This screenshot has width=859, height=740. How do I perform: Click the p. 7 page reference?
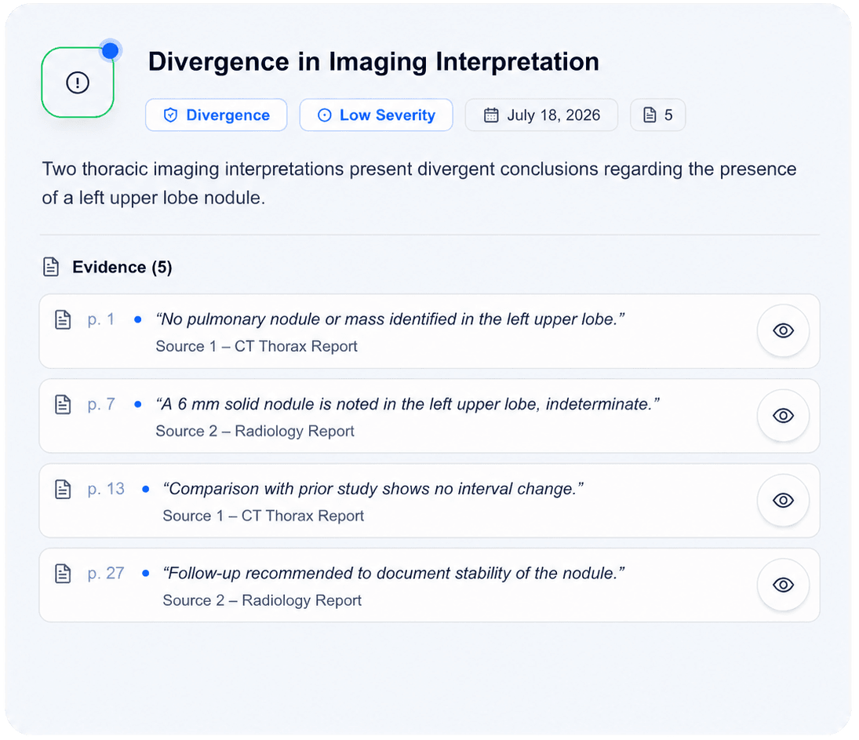coord(100,404)
